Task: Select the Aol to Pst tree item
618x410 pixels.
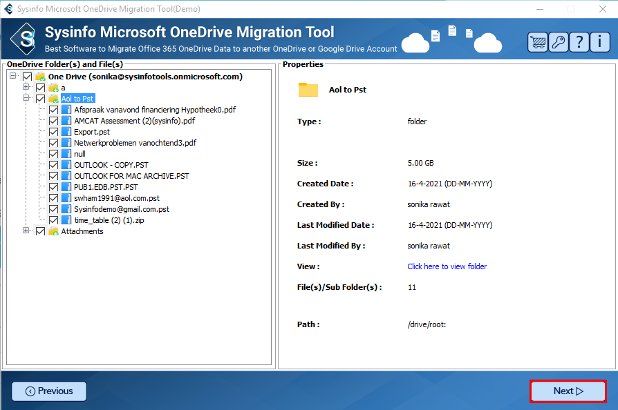Action: click(x=77, y=99)
